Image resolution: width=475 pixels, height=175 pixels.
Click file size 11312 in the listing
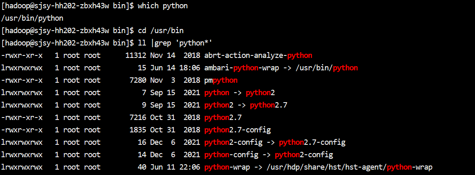tap(135, 55)
